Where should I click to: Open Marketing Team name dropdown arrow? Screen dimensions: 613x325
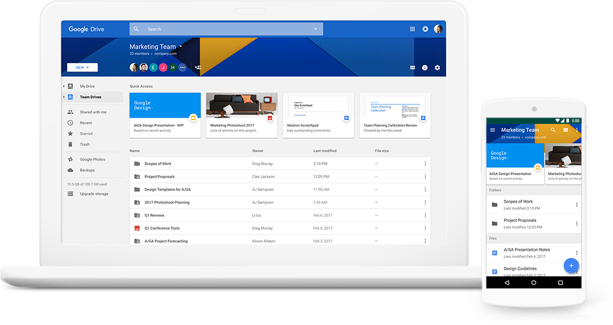180,47
